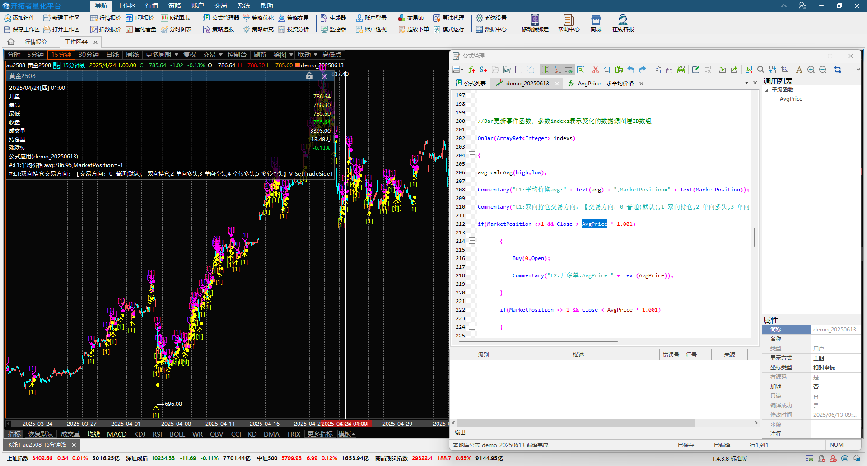Zoom in editor text with plus magnifier
This screenshot has width=867, height=466.
811,70
